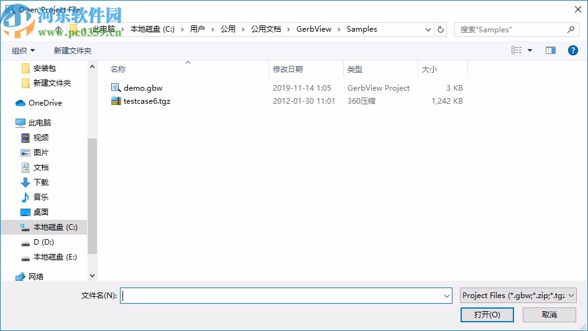
Task: Click 公用文档 in address breadcrumb
Action: (x=266, y=29)
